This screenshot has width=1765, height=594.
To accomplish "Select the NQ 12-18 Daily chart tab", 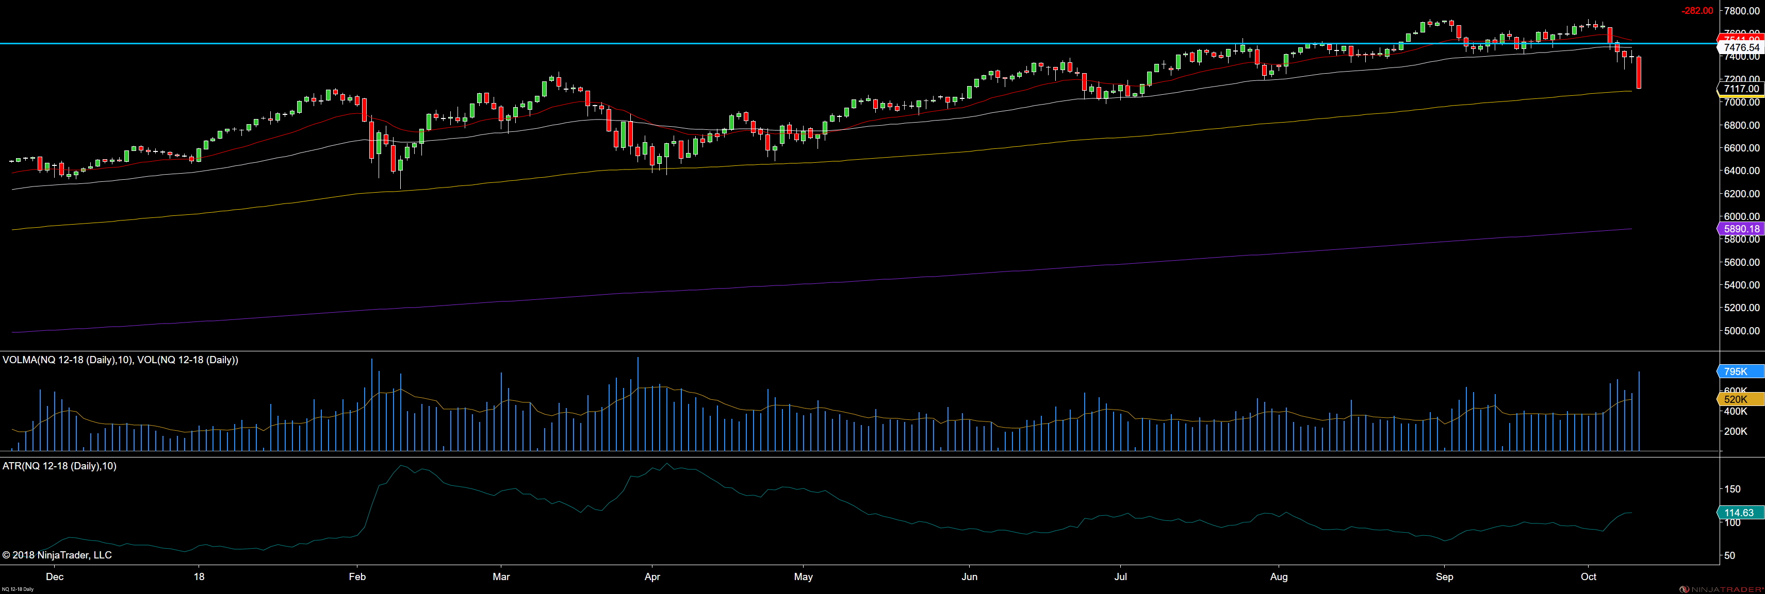I will click(18, 589).
